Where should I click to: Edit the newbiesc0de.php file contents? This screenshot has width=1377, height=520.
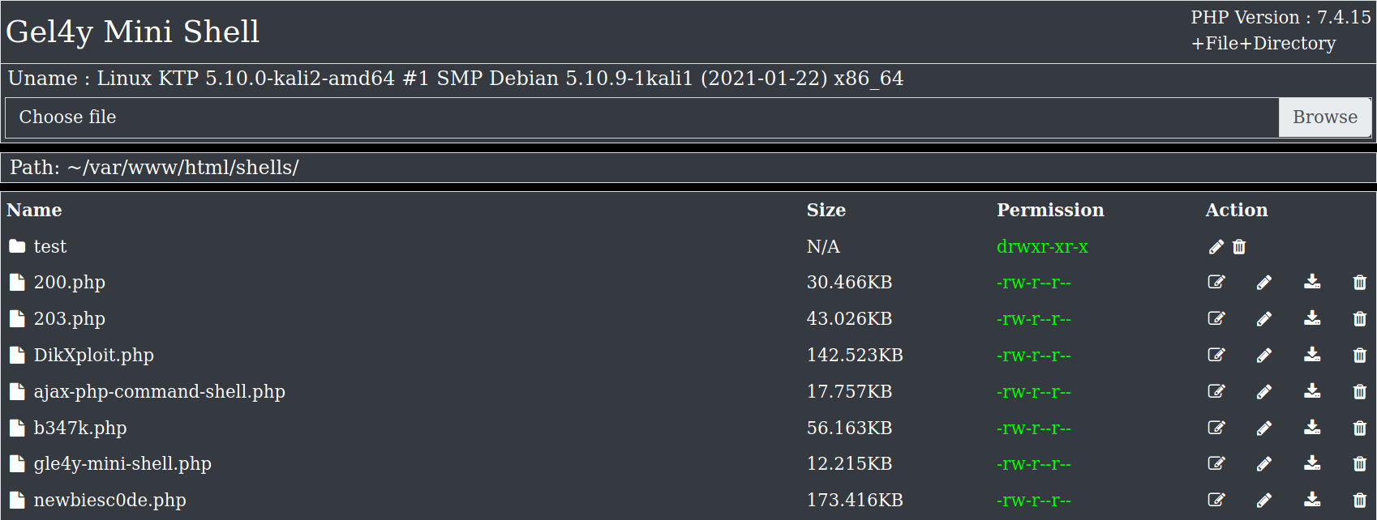pyautogui.click(x=1216, y=500)
